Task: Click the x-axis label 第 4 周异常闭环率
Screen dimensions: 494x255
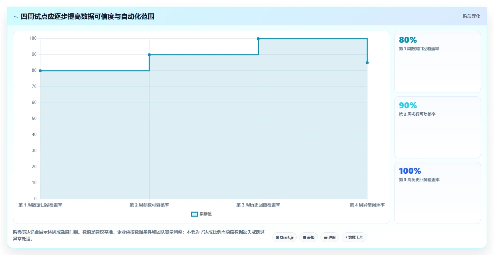Action: pyautogui.click(x=367, y=205)
